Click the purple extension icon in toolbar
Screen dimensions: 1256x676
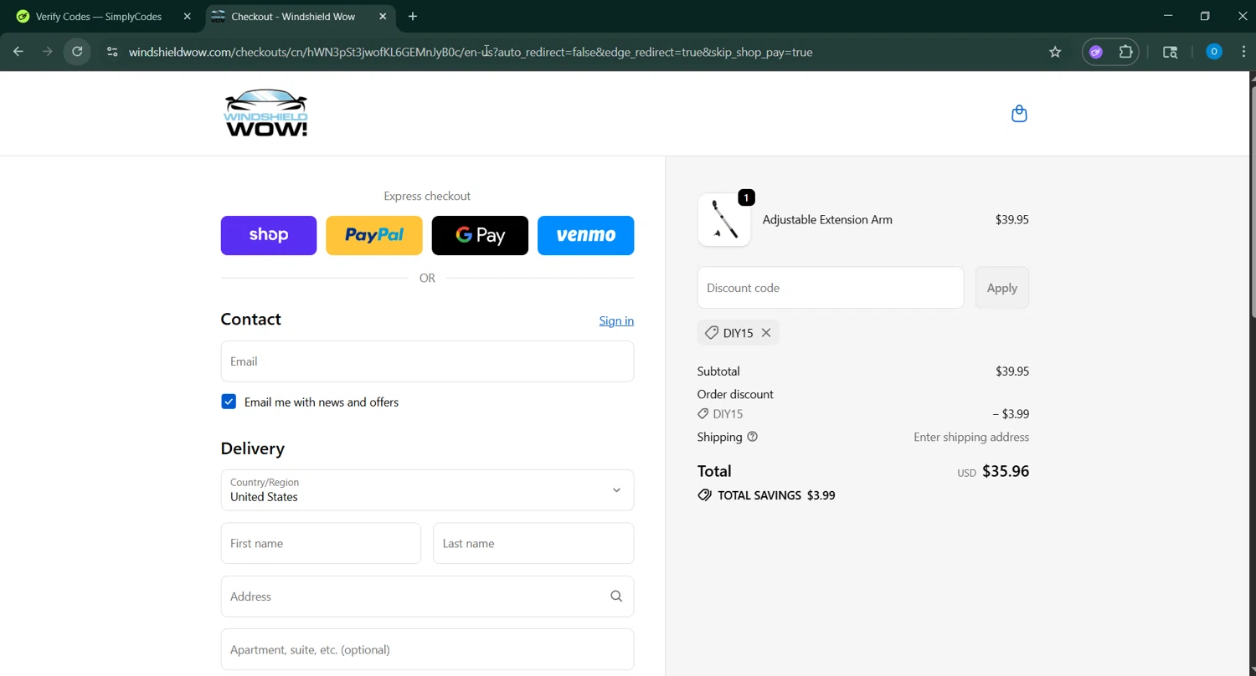[1096, 52]
